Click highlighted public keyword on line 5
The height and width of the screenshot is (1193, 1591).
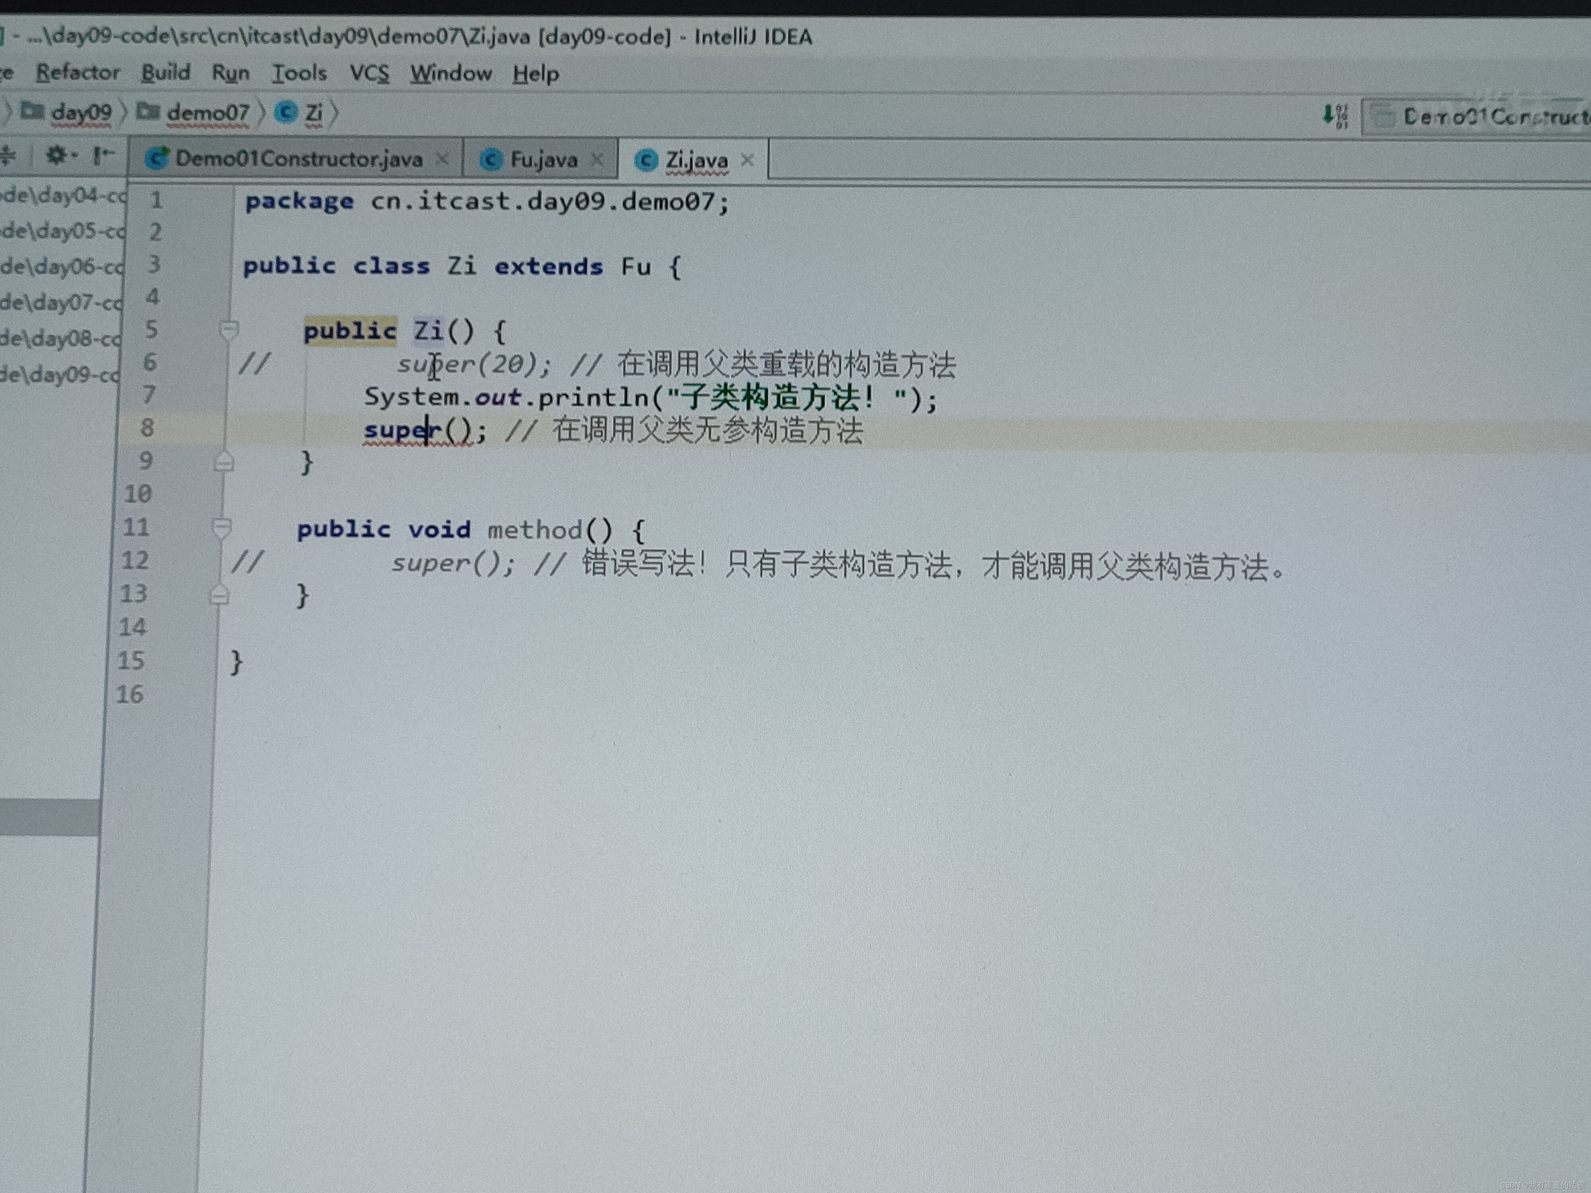(350, 331)
